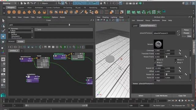This screenshot has width=196, height=110.
Task: Click Go to start of playback range
Action: point(169,101)
